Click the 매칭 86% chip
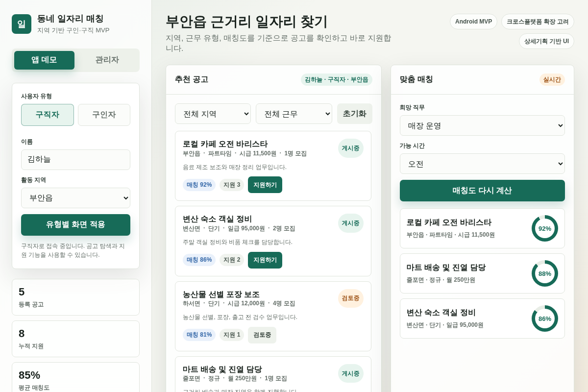588x392 pixels. (x=199, y=260)
